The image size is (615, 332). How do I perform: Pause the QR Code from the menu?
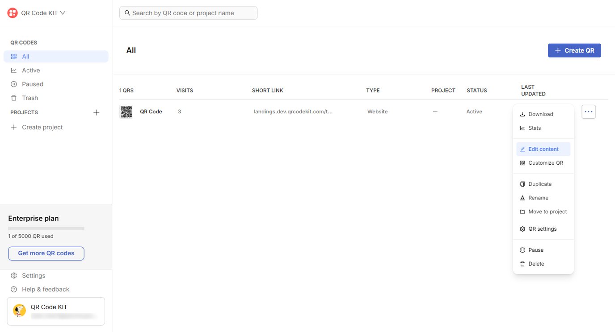[x=531, y=250]
